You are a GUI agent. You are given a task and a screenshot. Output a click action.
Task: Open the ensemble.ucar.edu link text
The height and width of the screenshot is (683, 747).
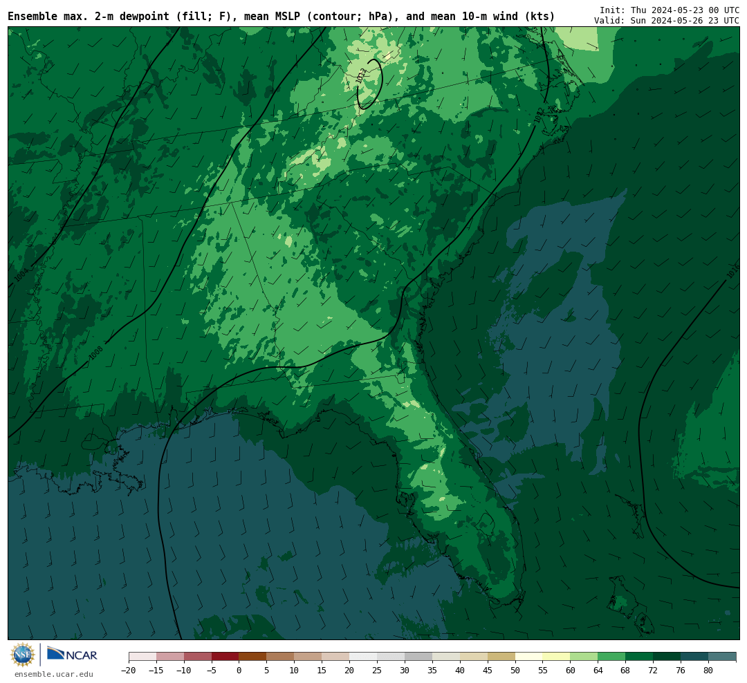pyautogui.click(x=54, y=675)
